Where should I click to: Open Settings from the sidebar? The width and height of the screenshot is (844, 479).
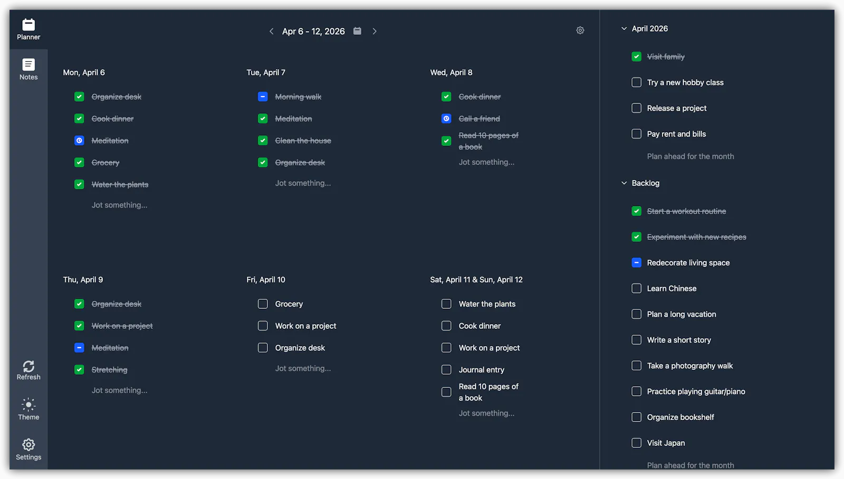click(28, 449)
